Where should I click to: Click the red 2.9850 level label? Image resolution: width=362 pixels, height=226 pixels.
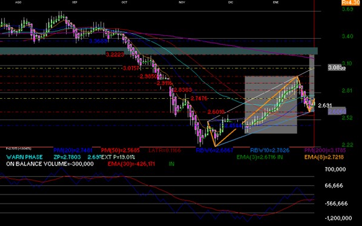[x=148, y=76]
